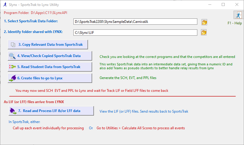
Task: Click Slynx runner icon in title bar
Action: point(5,5)
